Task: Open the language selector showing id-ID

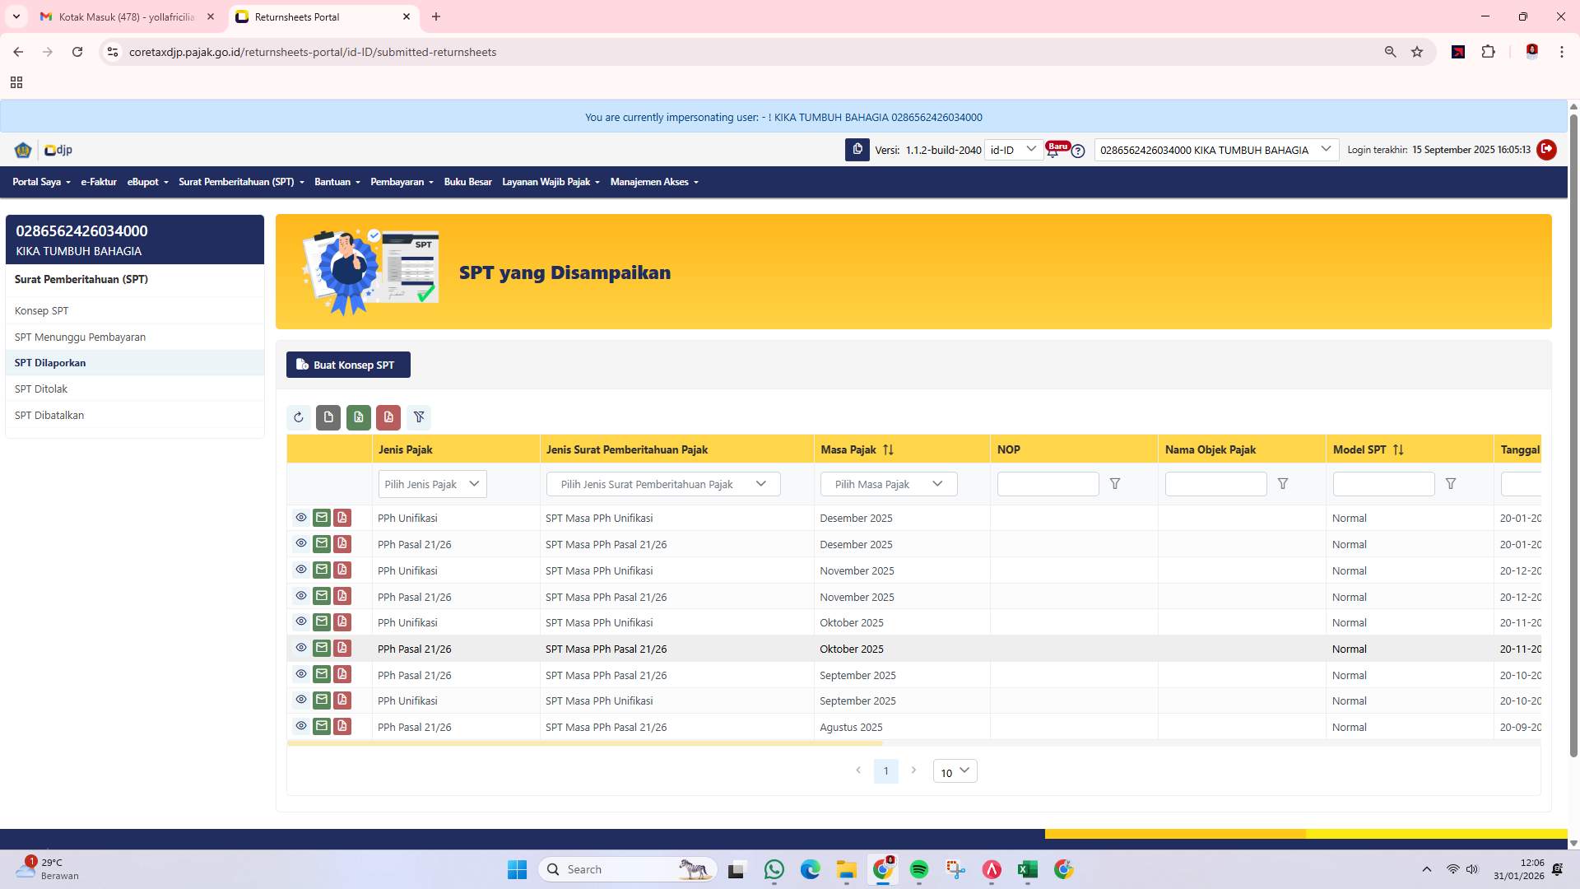Action: point(1012,150)
